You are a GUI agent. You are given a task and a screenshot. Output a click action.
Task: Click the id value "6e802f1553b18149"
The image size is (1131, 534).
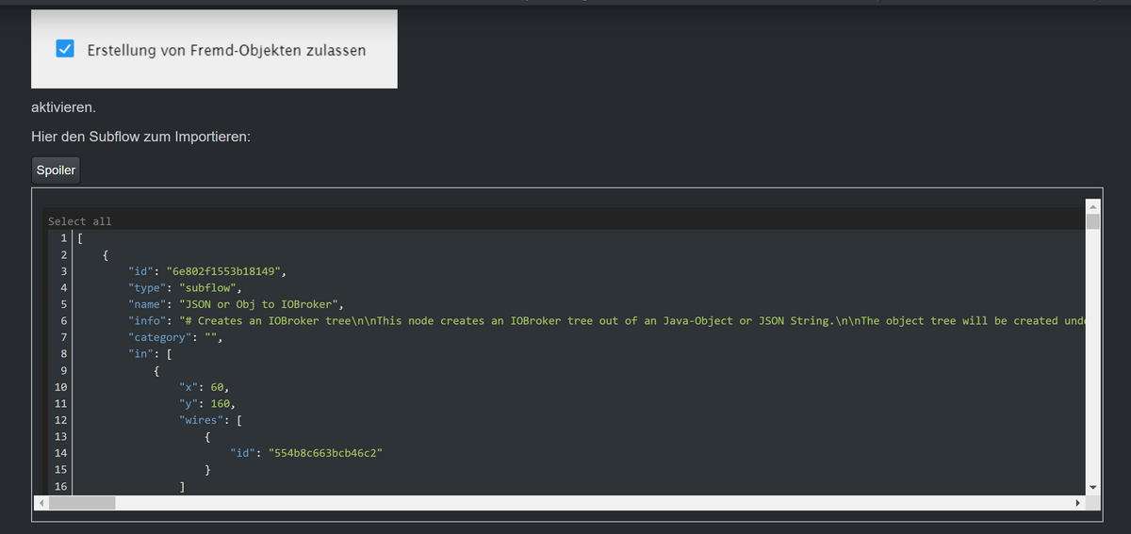tap(222, 271)
